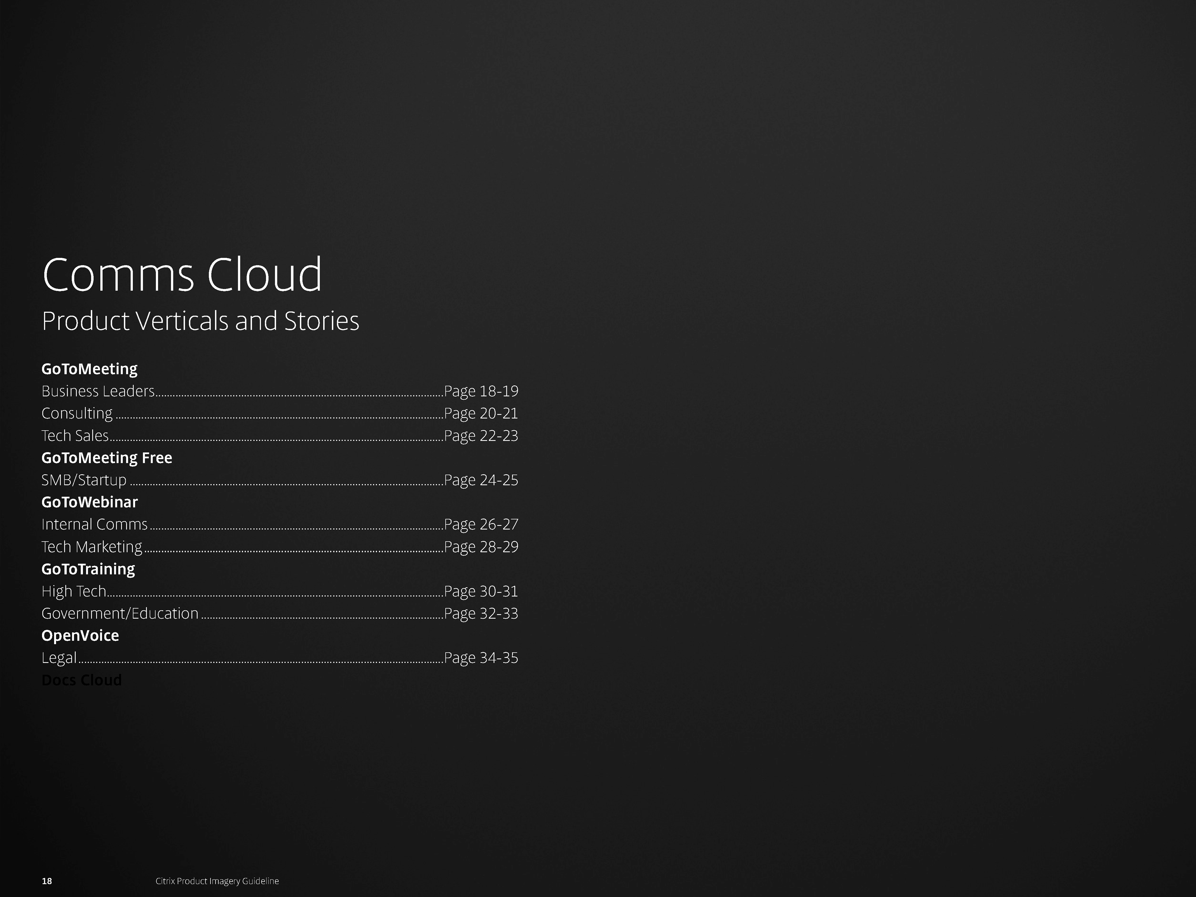Click 'Page 28-29' page reference
This screenshot has width=1196, height=897.
[x=481, y=547]
